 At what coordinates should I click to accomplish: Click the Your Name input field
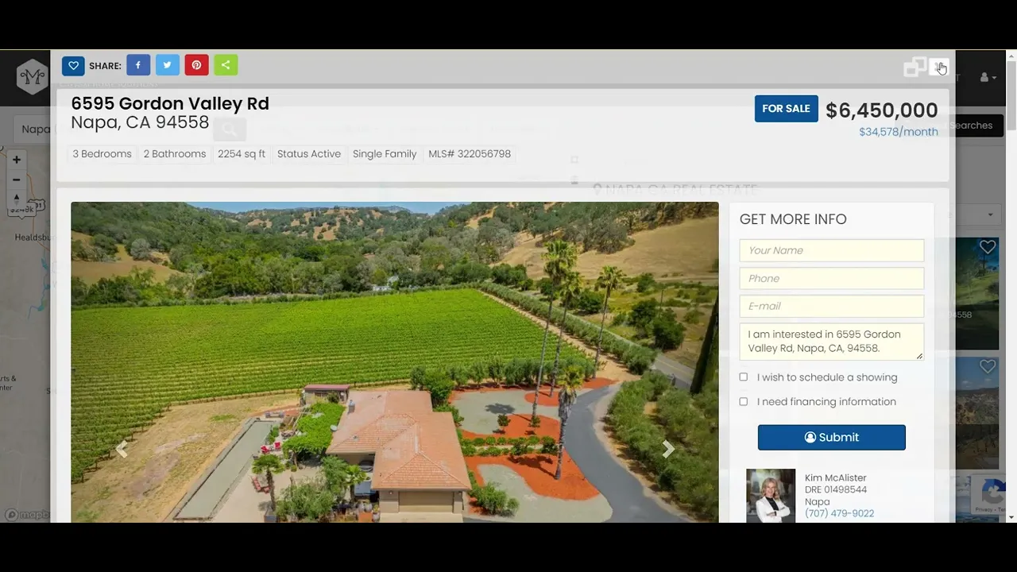click(x=831, y=250)
